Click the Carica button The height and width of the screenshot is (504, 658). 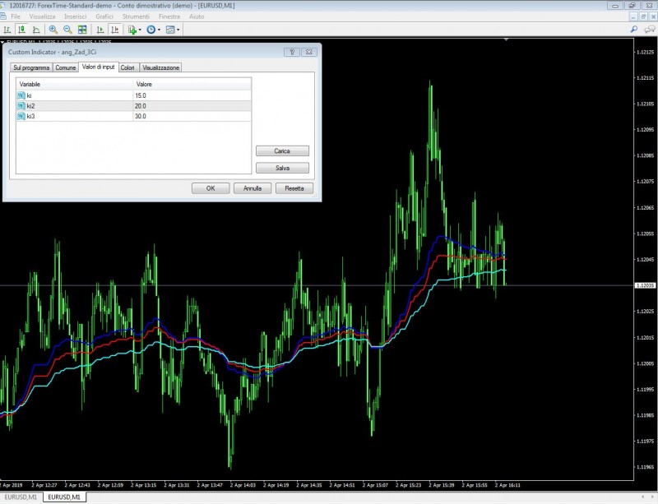[282, 151]
